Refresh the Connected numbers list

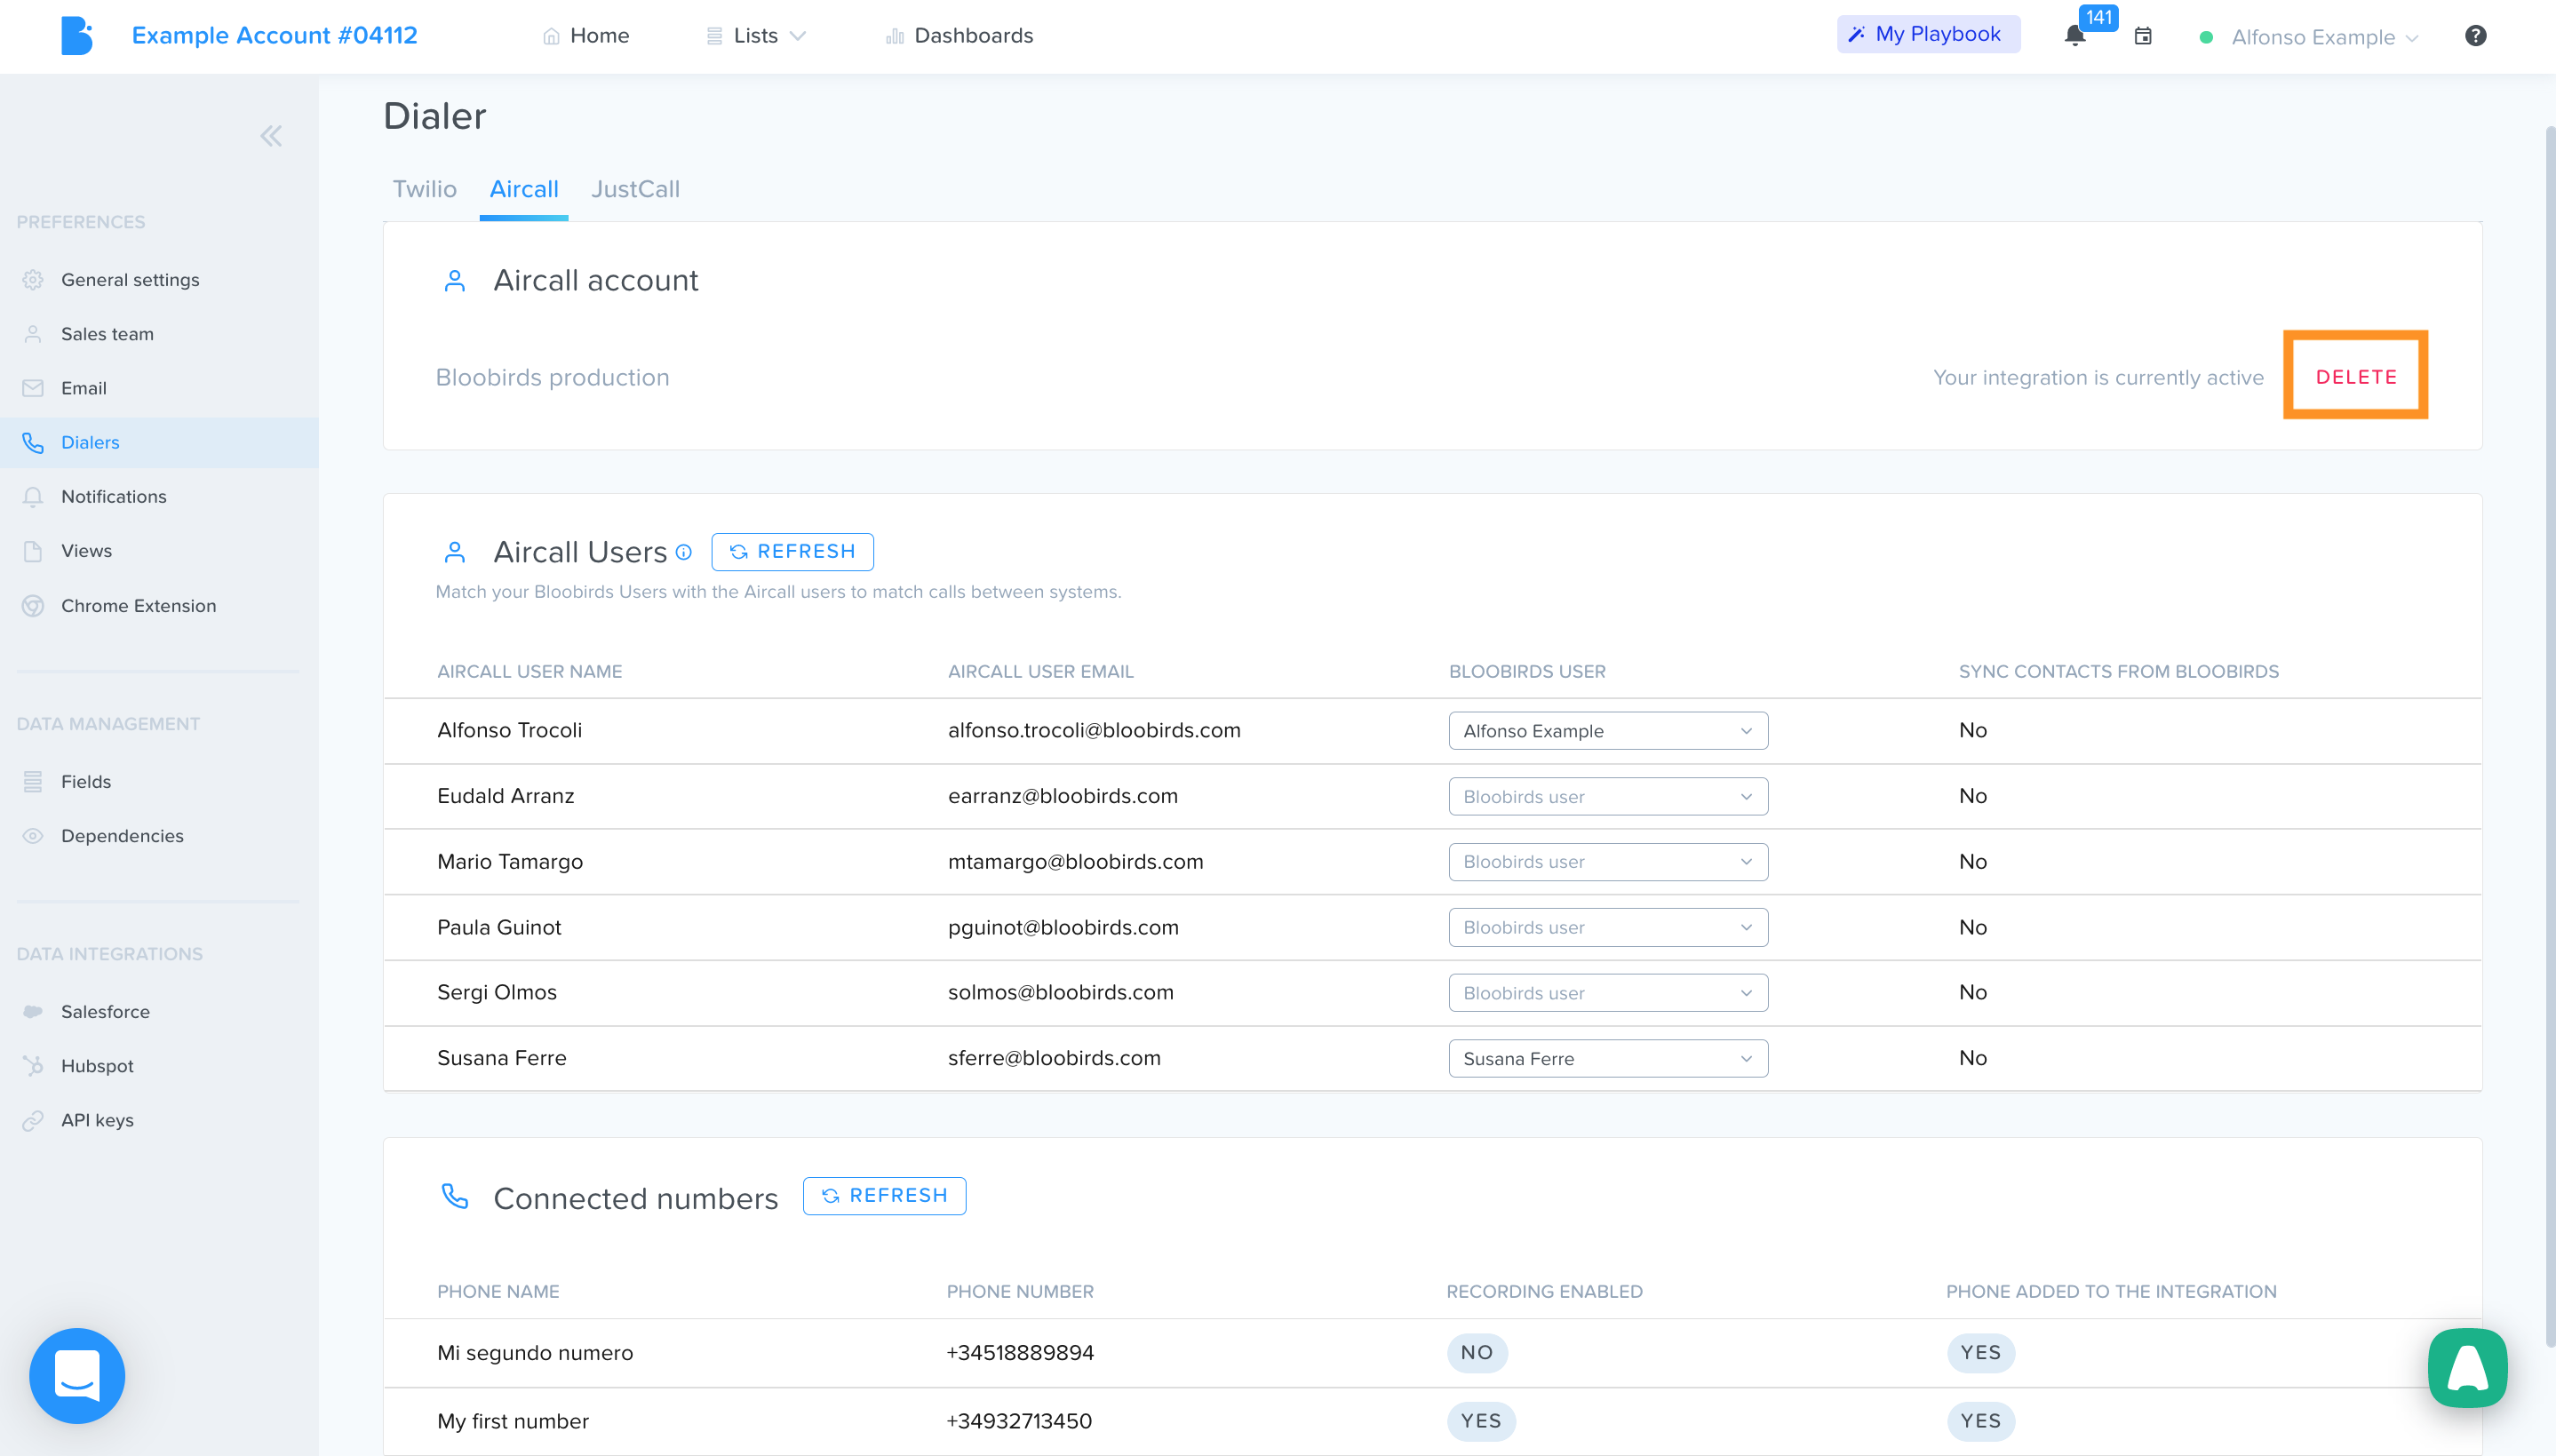[x=884, y=1196]
